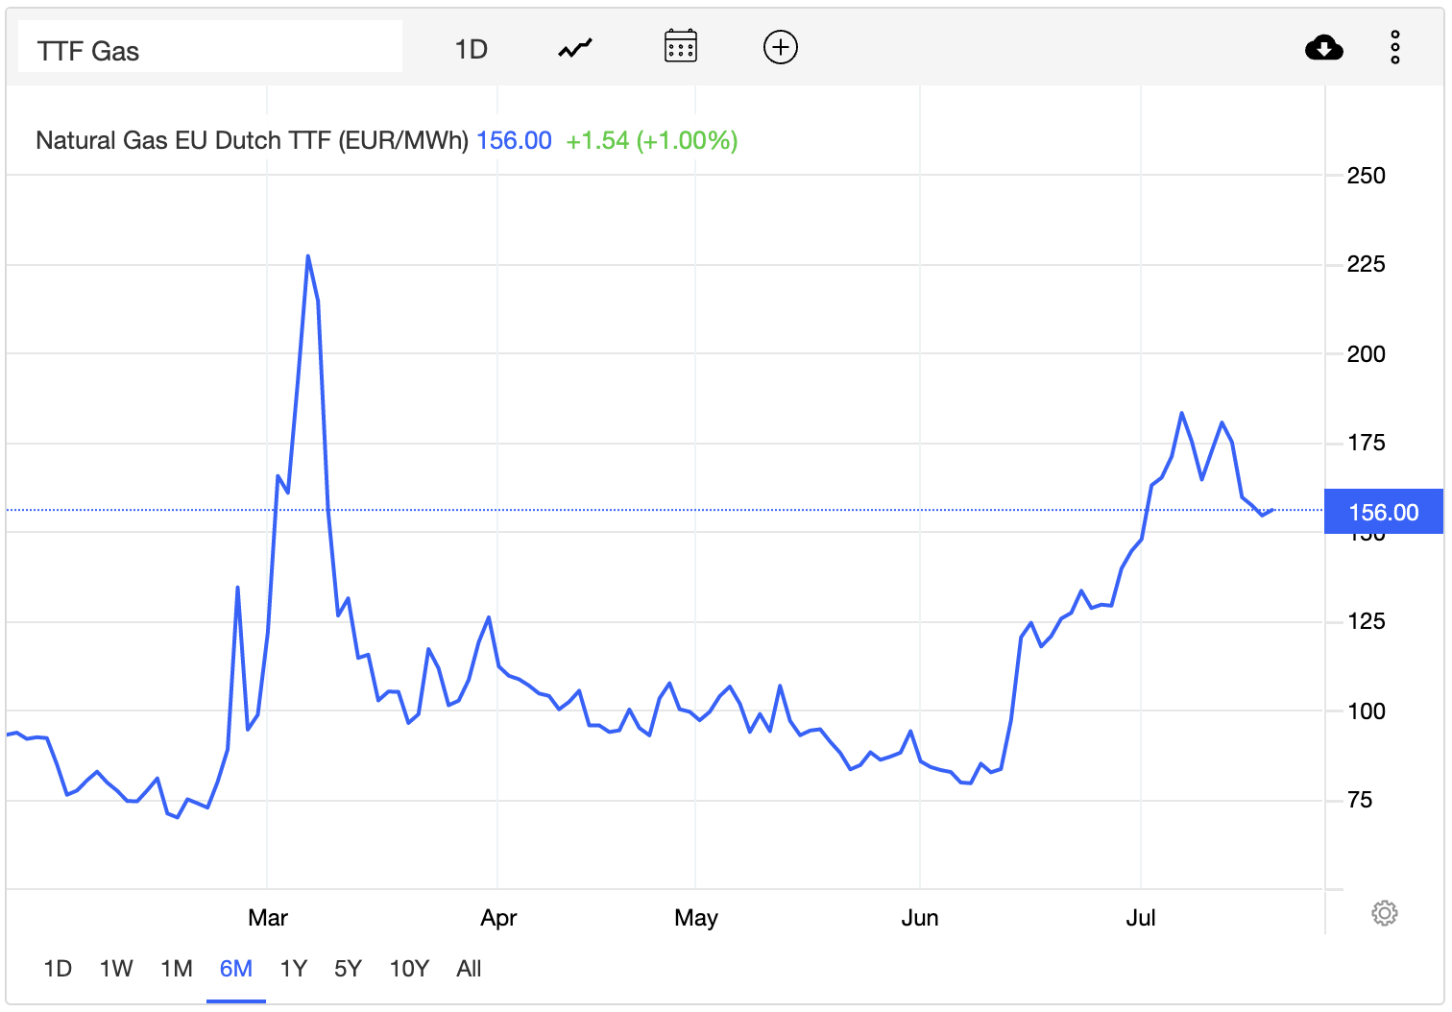Click the March price spike peak
This screenshot has width=1452, height=1012.
tap(307, 256)
